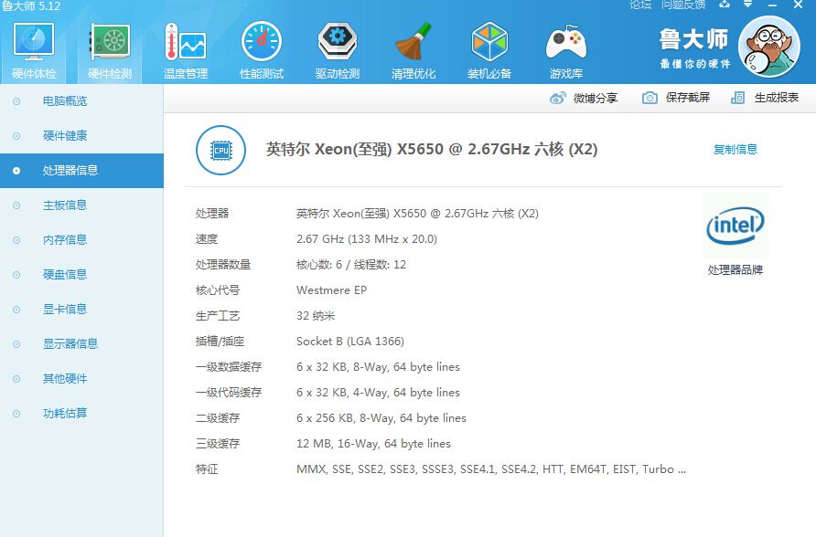Open the 性能测试 performance test tab
Image resolution: width=816 pixels, height=537 pixels.
coord(262,51)
